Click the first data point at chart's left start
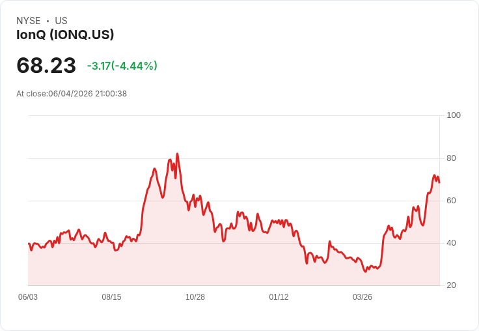Screen dimensions: 479x331 [29, 244]
